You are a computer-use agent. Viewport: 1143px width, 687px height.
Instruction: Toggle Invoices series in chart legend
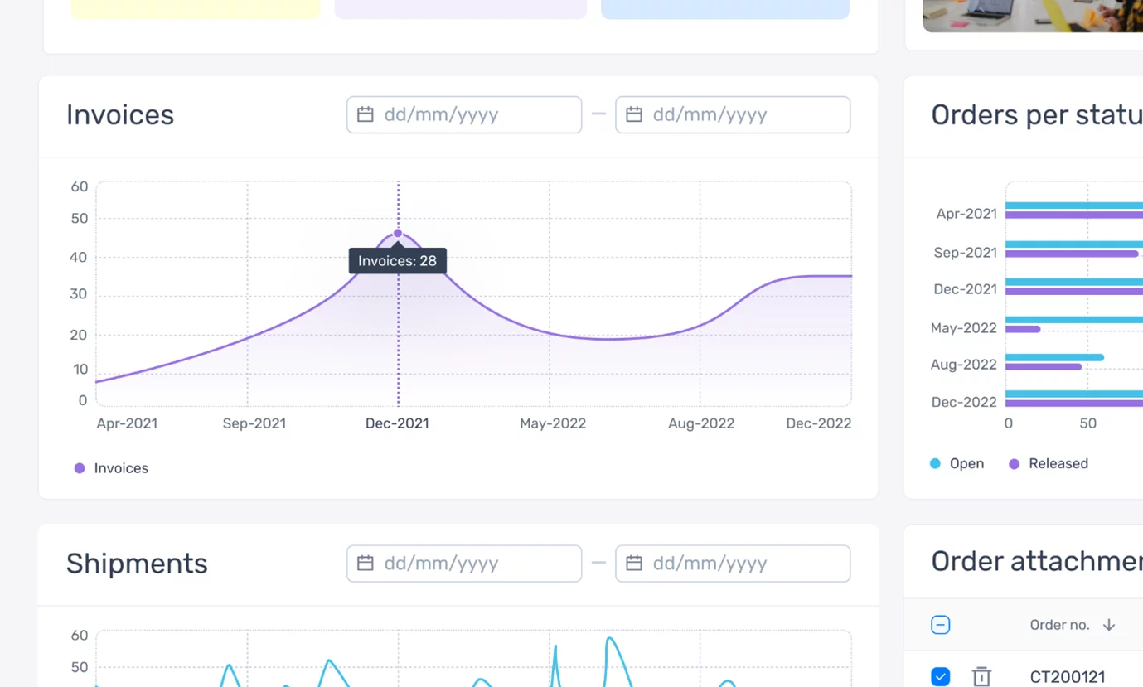(x=112, y=468)
